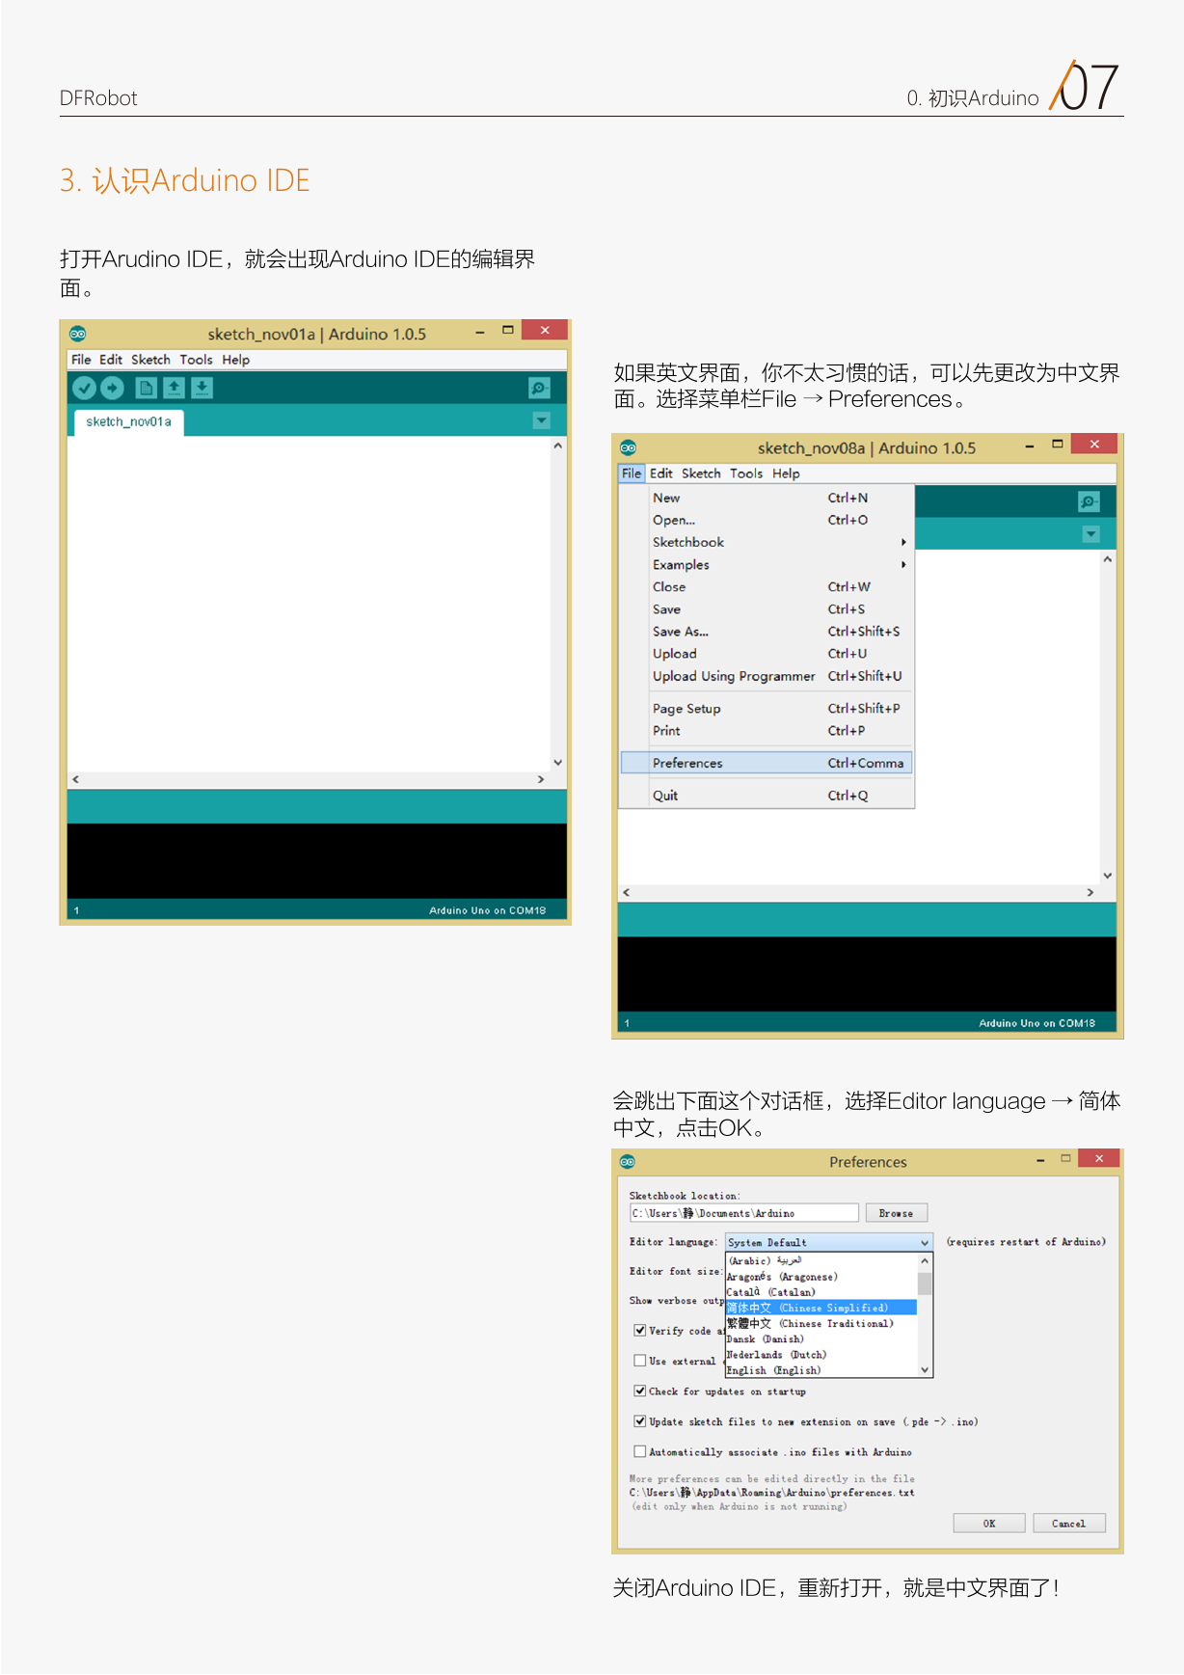
Task: Click the language list scroll-down arrow
Action: pos(925,1369)
